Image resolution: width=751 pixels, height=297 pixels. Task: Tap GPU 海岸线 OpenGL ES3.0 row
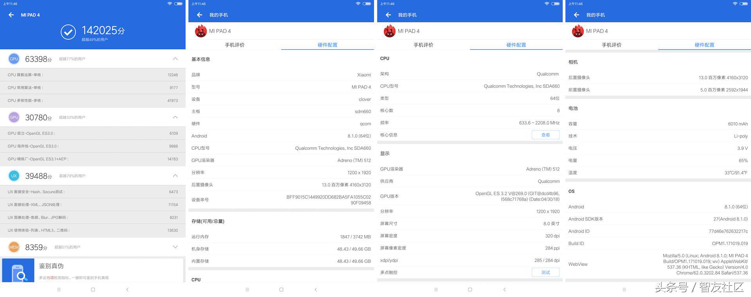click(x=93, y=146)
